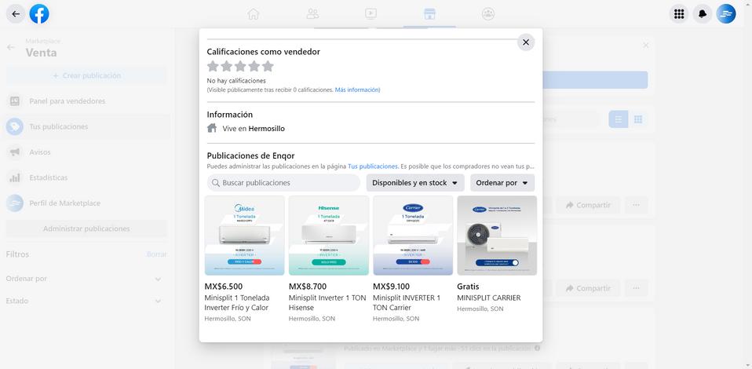Expand the Ordenar por filter in sidebar
Viewport: 752px width, 369px height.
pos(83,279)
